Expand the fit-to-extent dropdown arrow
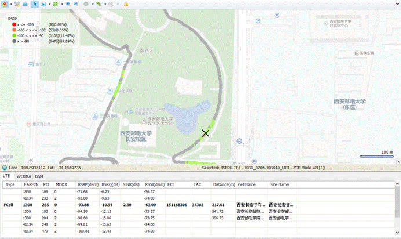 pos(62,4)
